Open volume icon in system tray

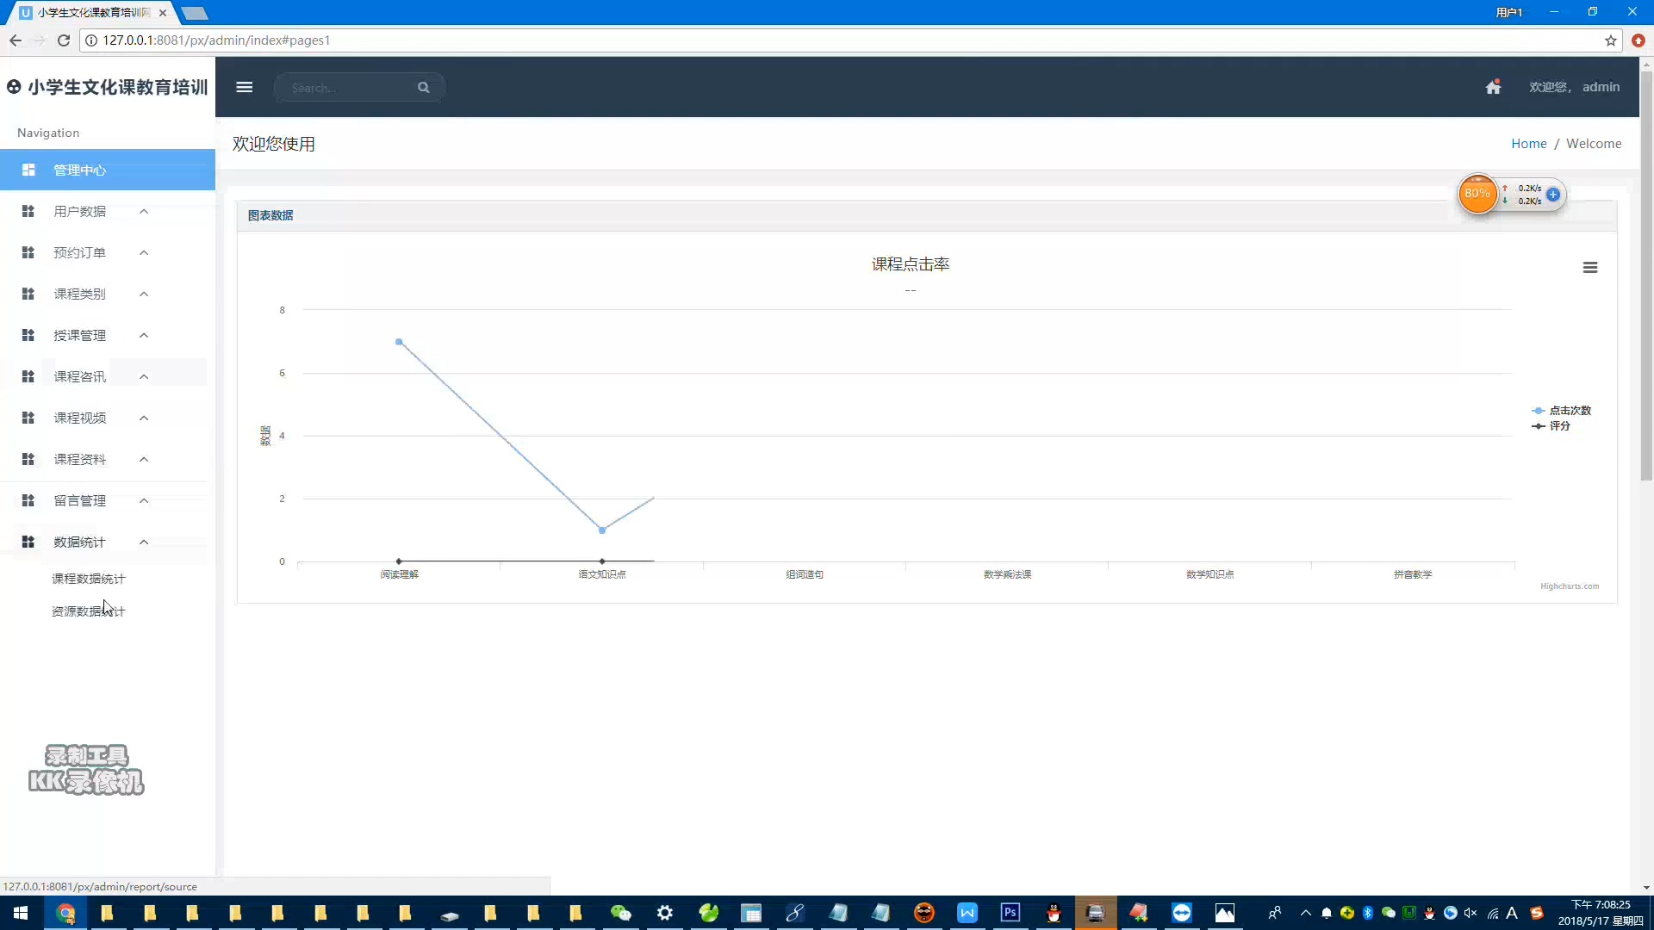click(1471, 913)
